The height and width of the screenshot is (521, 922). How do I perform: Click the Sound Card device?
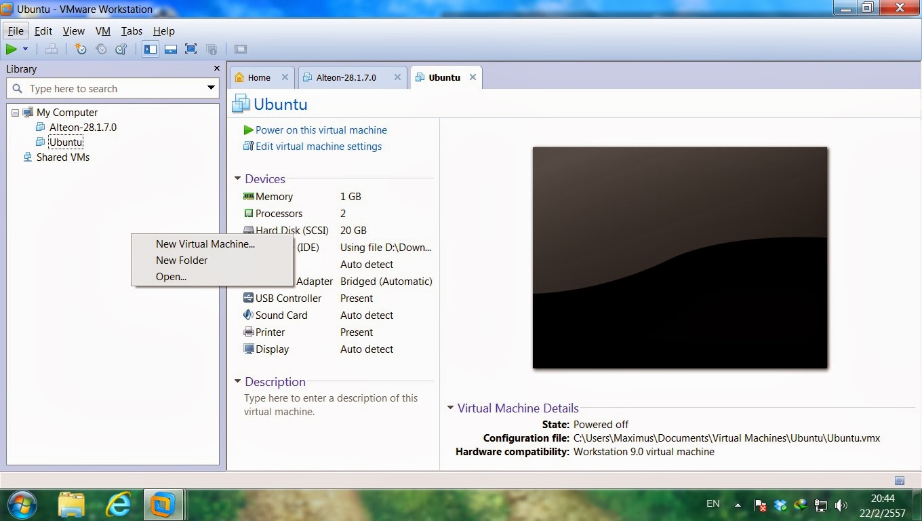(x=337, y=315)
